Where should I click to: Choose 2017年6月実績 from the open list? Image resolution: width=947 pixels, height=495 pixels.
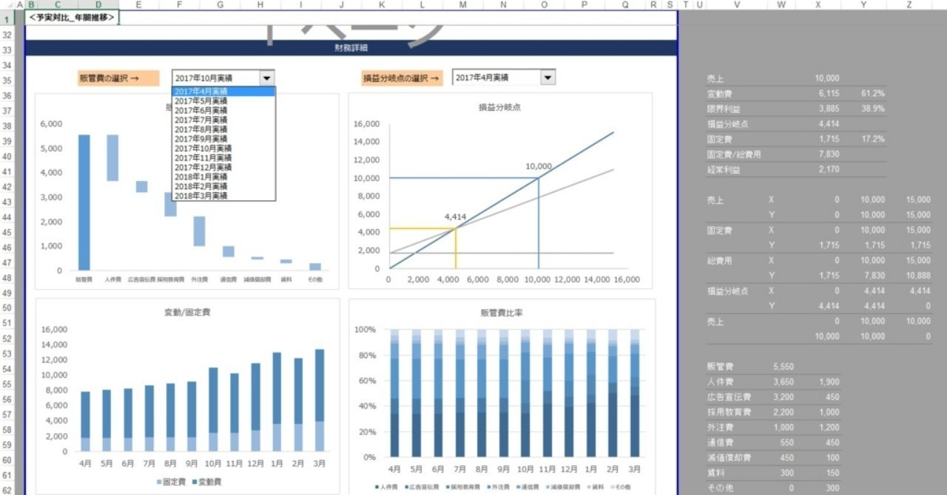click(223, 110)
